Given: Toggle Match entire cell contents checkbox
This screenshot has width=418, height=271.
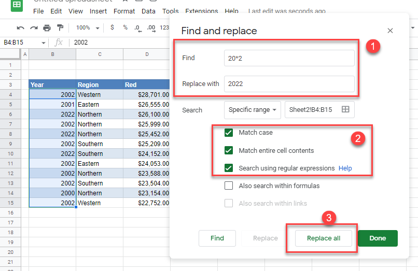Looking at the screenshot, I should pos(229,151).
